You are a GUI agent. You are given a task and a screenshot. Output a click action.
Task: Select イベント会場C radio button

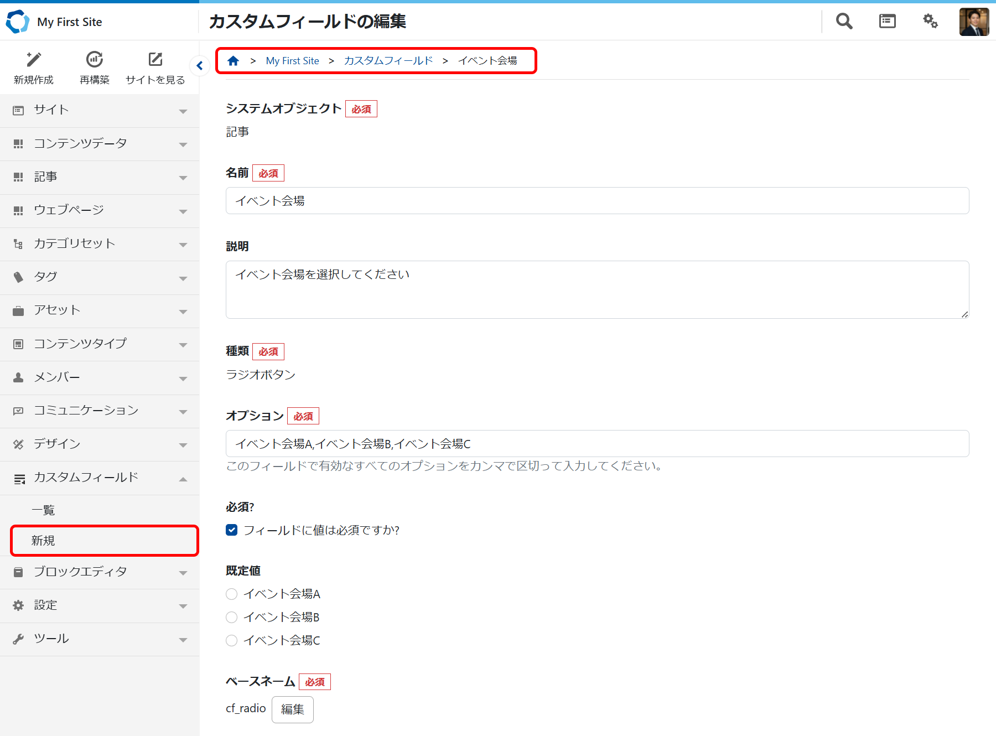(x=232, y=640)
